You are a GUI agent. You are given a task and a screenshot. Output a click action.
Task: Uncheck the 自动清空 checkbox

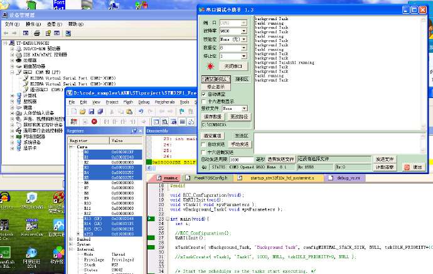pos(203,94)
